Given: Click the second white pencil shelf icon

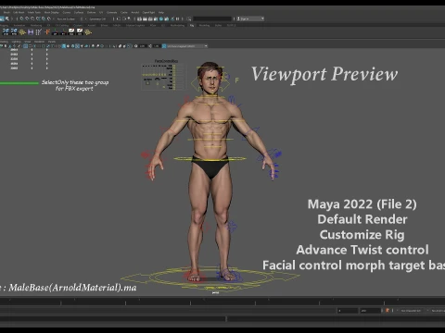Looking at the screenshot, I should coord(80,31).
